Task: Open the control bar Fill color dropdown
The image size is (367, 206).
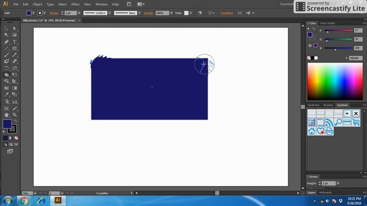Action: pyautogui.click(x=33, y=13)
